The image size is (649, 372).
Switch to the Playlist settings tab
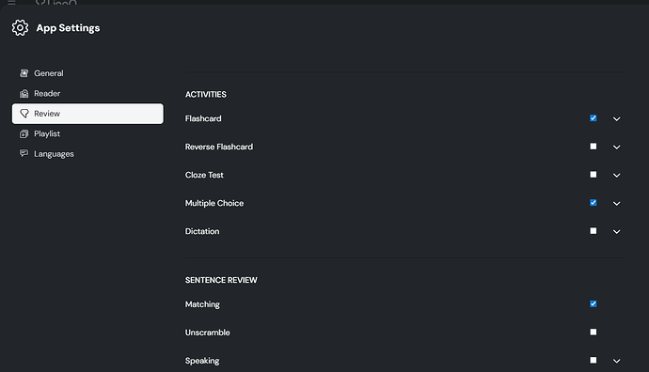(x=87, y=134)
